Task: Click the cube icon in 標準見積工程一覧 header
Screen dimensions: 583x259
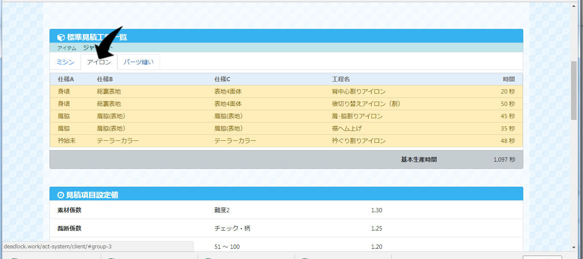Action: tap(61, 37)
